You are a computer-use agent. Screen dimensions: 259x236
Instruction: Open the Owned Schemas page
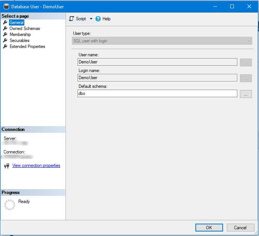pyautogui.click(x=25, y=29)
